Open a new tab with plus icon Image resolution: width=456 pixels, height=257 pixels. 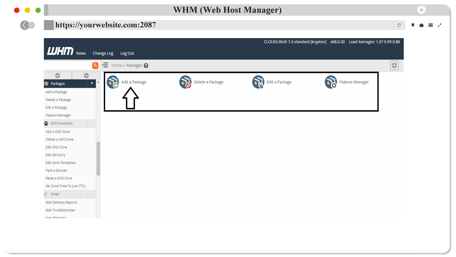[x=421, y=10]
